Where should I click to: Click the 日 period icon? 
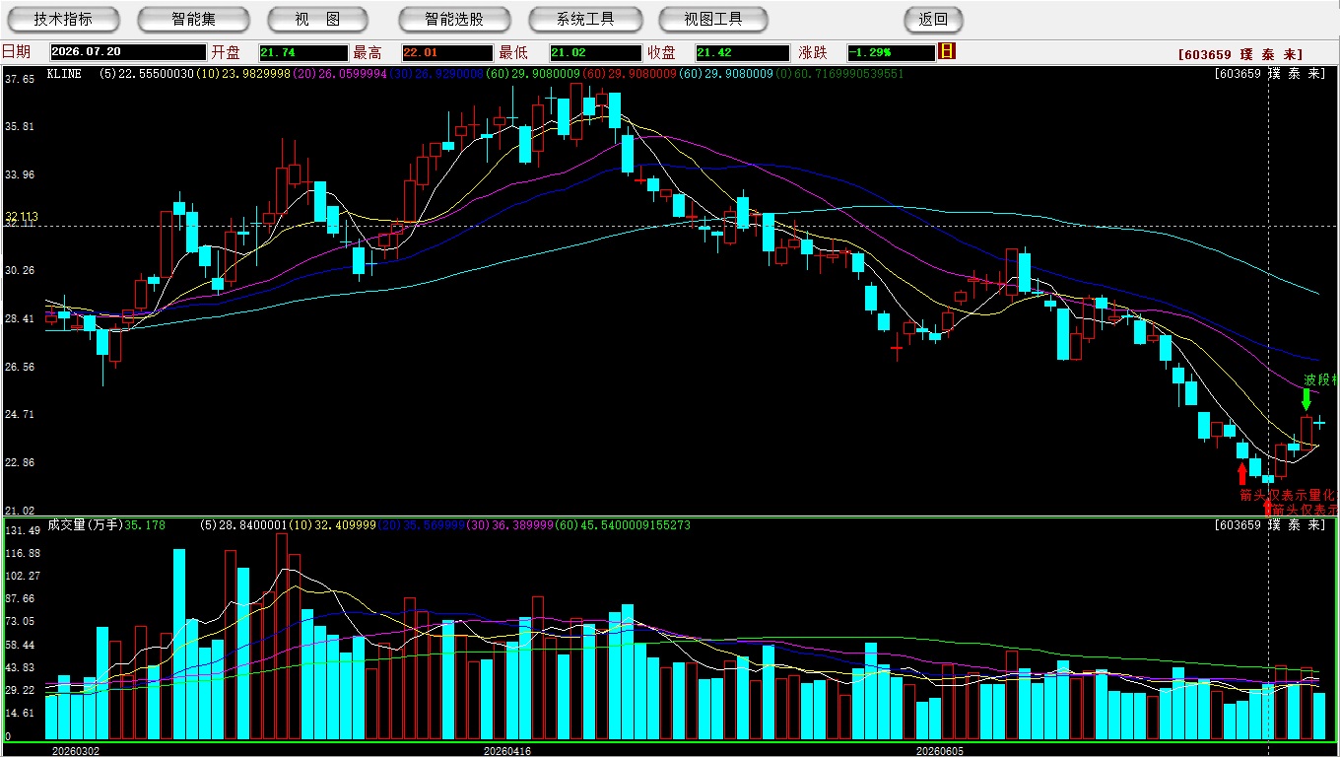(x=947, y=52)
